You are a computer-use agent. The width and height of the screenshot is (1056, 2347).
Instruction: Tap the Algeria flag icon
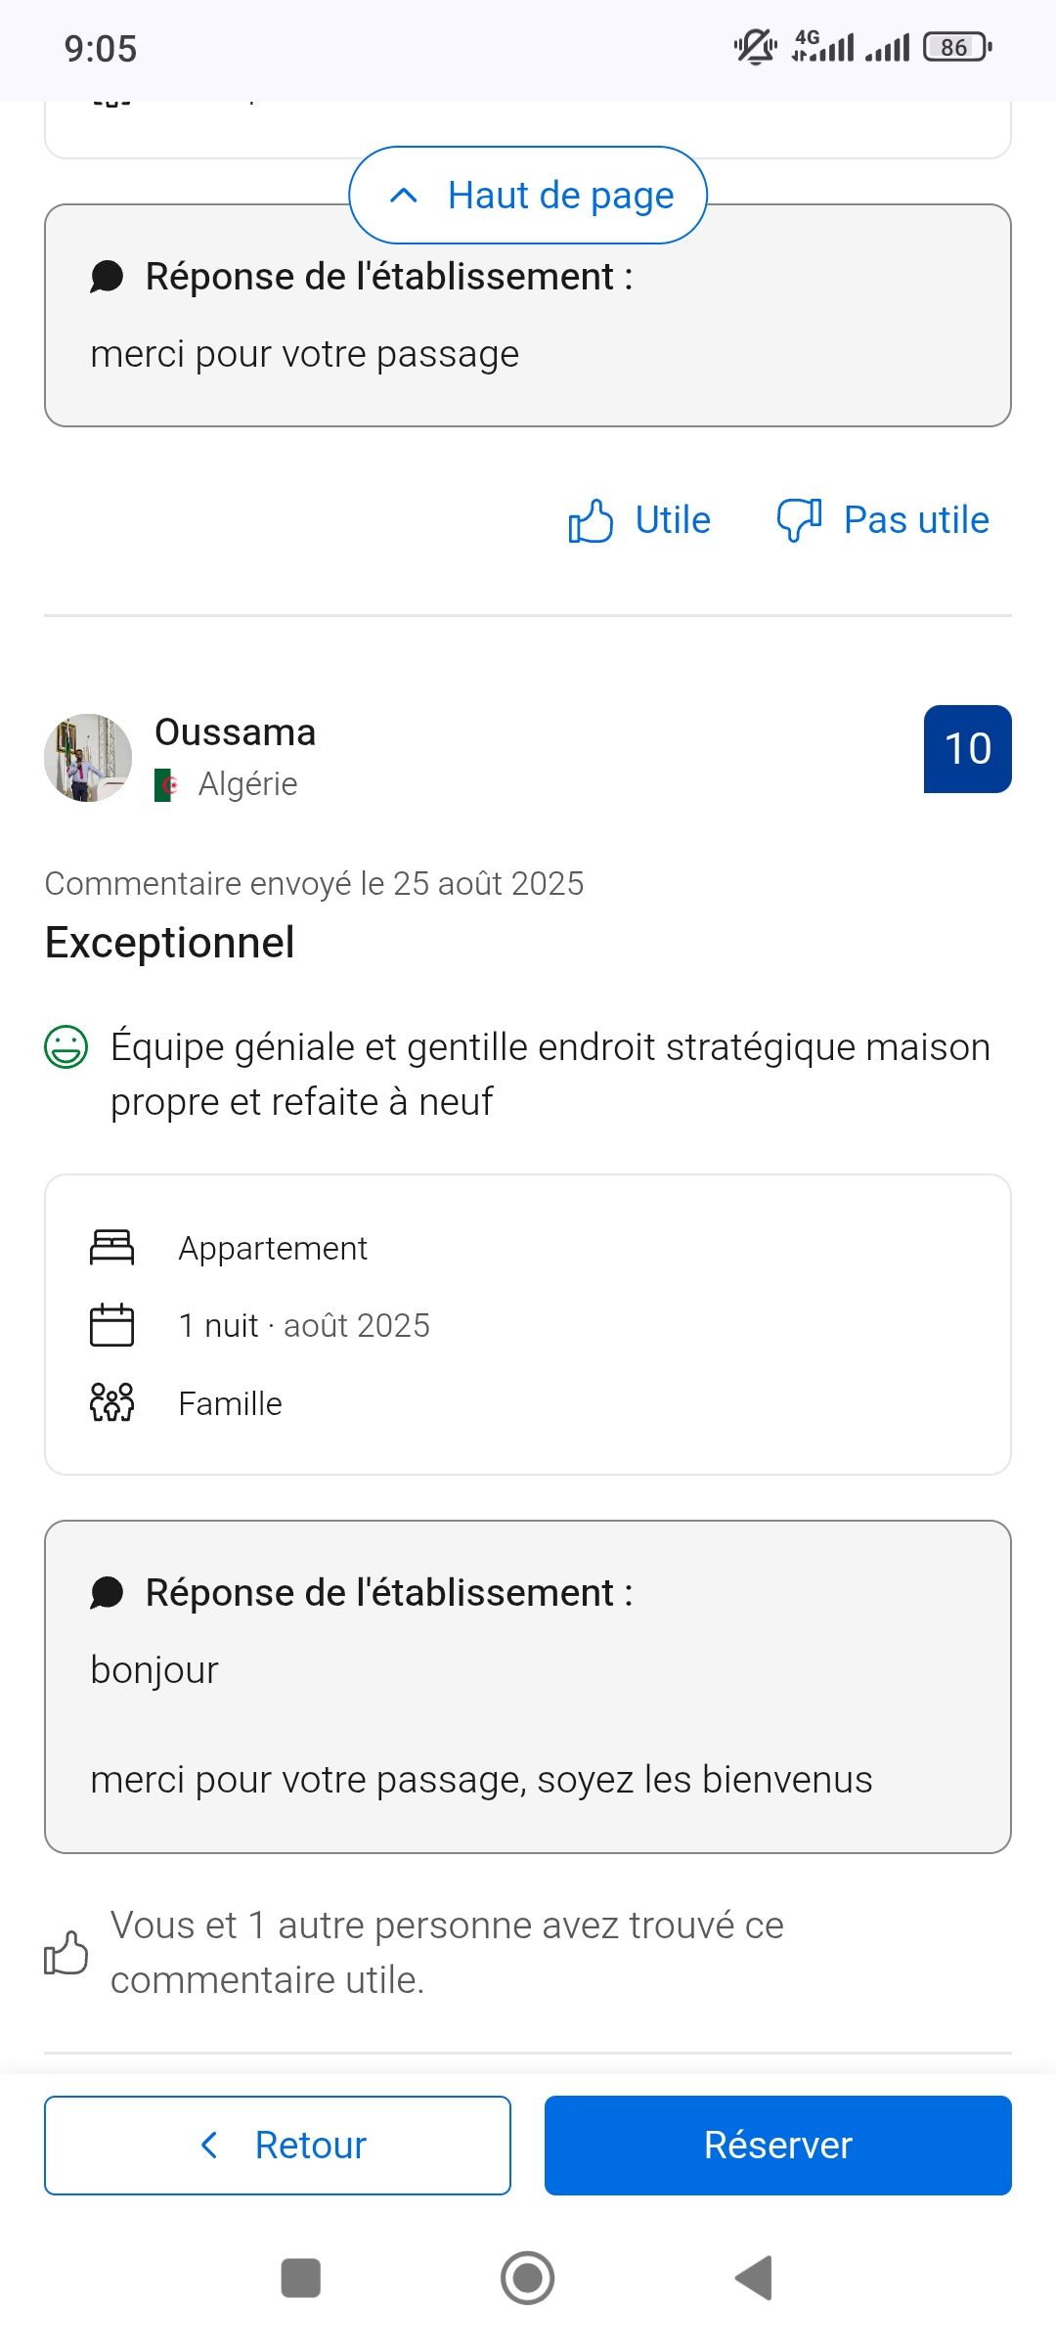pyautogui.click(x=167, y=784)
